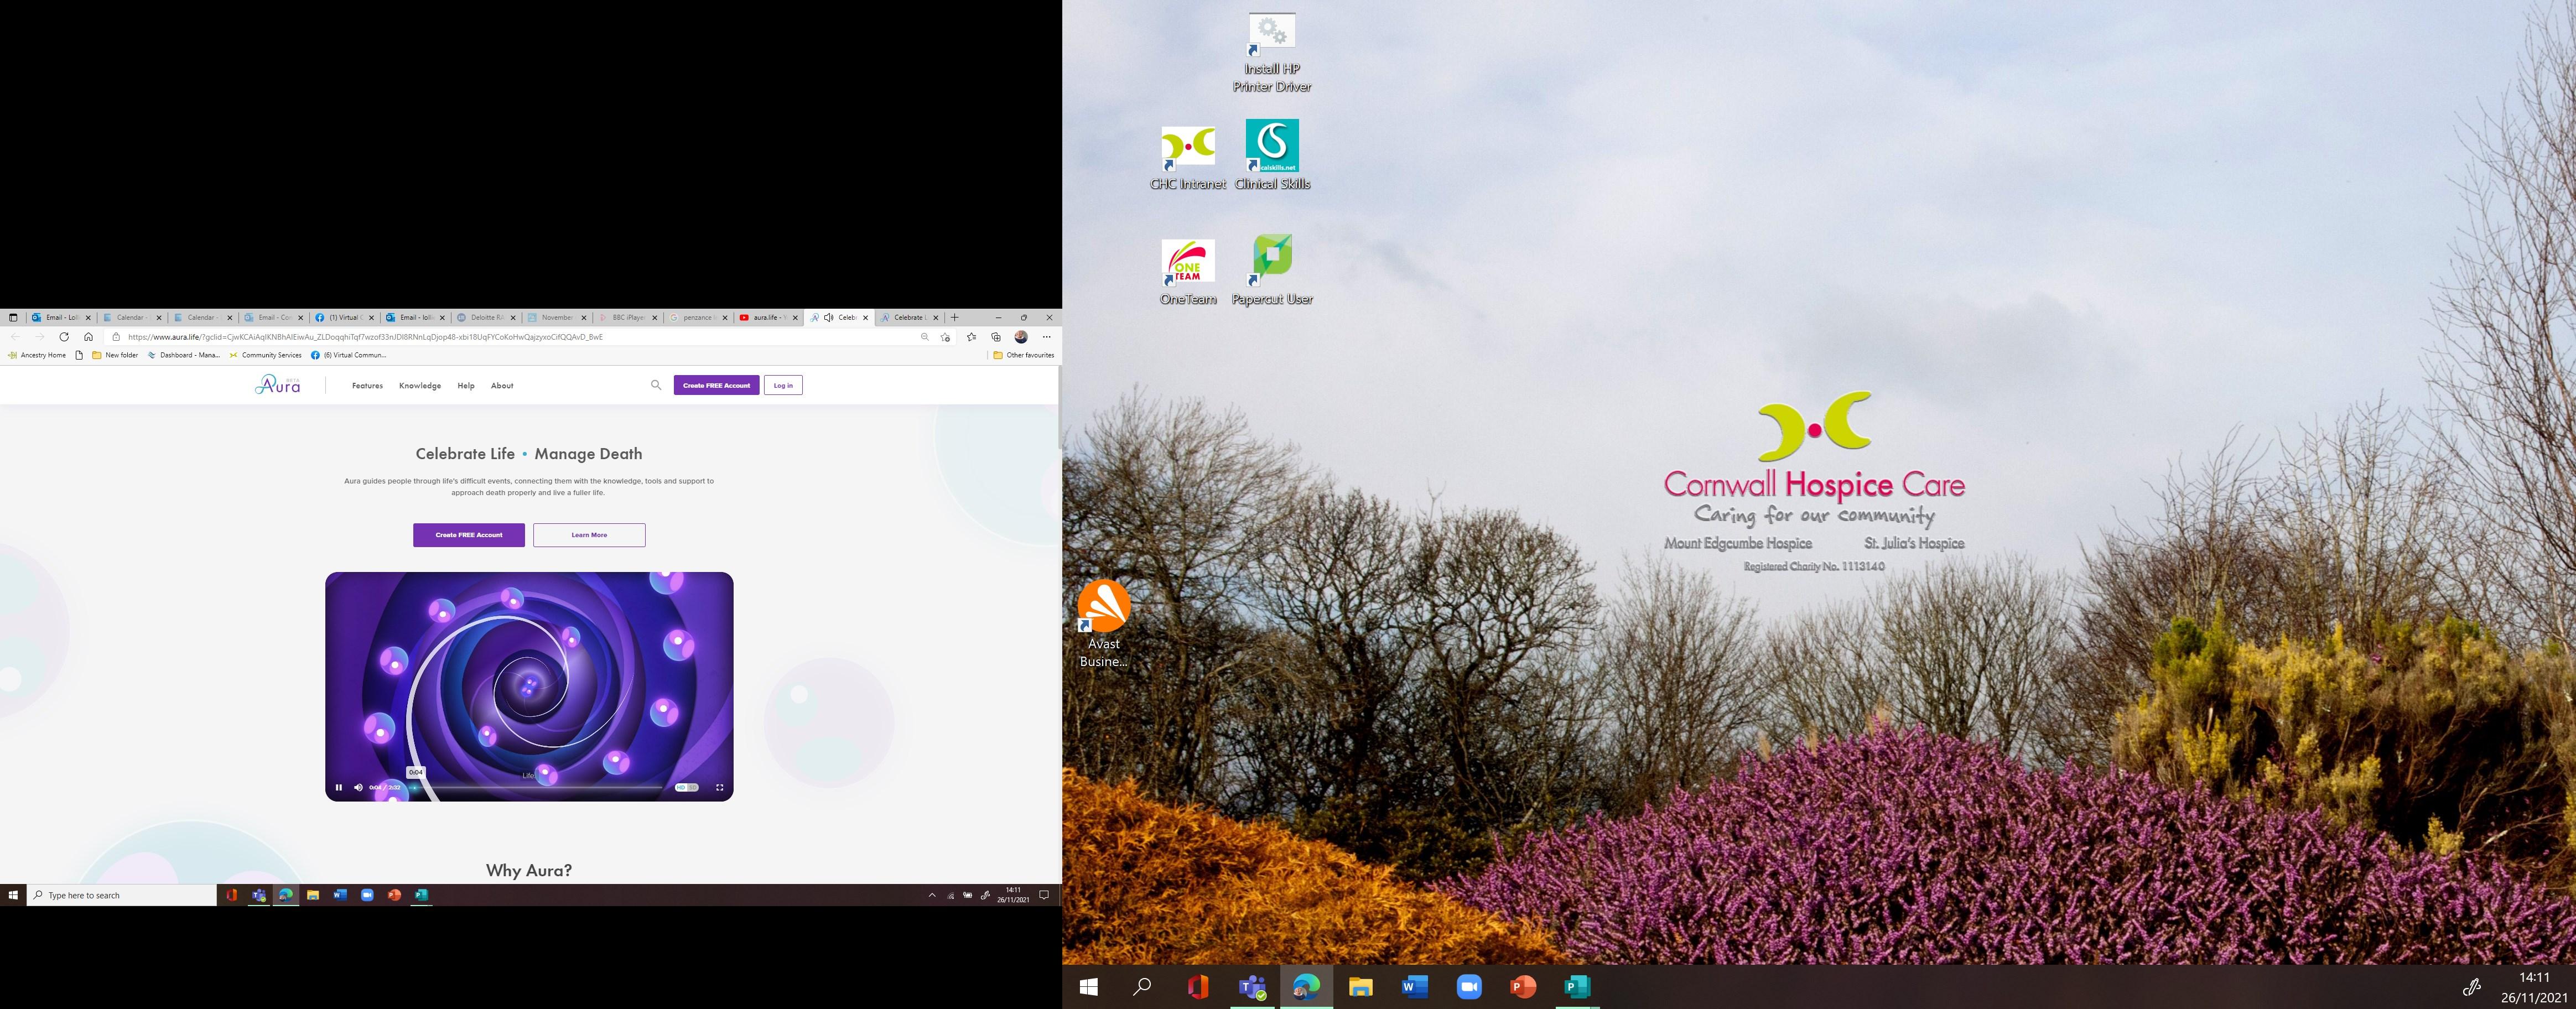Screen dimensions: 2576x1009
Task: Open Zoom from the large taskbar
Action: click(x=1468, y=987)
